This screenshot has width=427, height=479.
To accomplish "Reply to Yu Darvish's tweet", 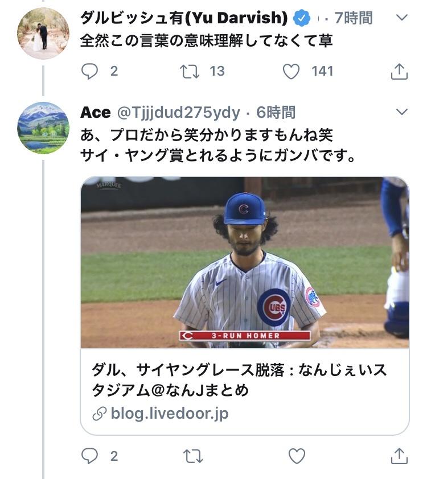I will [91, 71].
